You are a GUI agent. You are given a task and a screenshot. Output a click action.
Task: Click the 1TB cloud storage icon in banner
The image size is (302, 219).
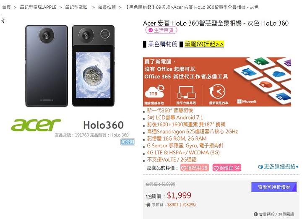[154, 91]
